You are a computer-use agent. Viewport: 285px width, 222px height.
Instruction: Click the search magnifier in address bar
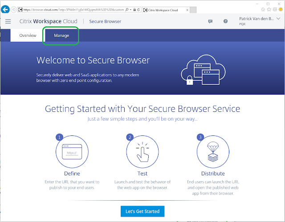(127, 10)
